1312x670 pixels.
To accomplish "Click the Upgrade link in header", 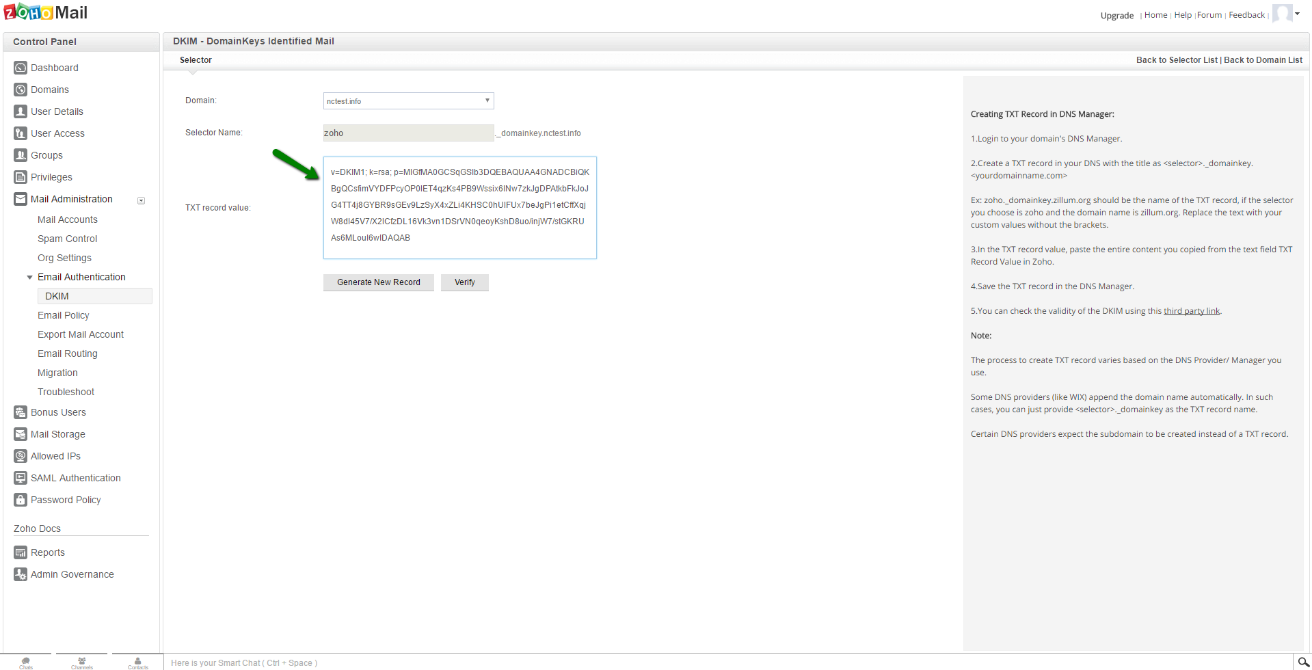I will tap(1117, 15).
